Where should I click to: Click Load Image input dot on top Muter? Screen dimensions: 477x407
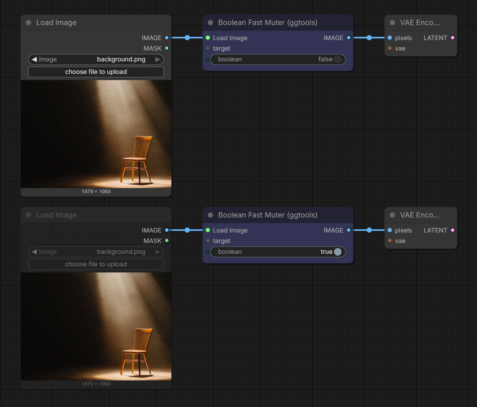[208, 38]
